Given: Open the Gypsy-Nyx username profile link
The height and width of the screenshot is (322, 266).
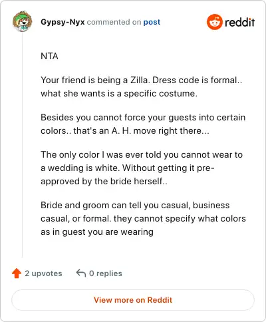Looking at the screenshot, I should (x=63, y=22).
